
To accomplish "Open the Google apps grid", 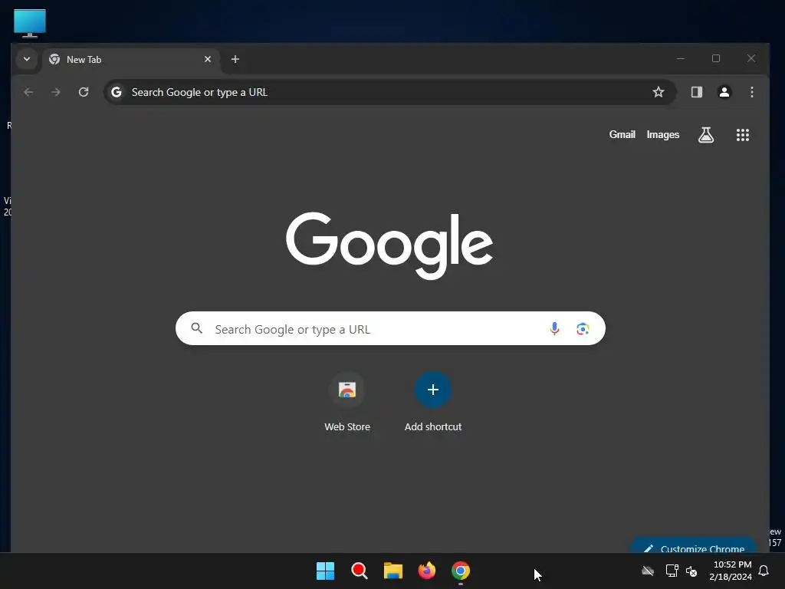I will (x=742, y=135).
